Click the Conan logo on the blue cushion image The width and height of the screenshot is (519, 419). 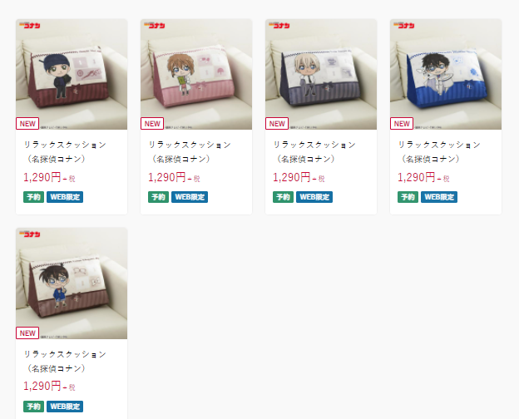click(x=404, y=25)
